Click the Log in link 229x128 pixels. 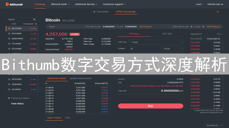[x=199, y=4]
